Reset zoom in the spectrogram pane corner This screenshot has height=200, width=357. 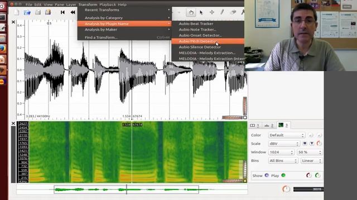[x=245, y=181]
